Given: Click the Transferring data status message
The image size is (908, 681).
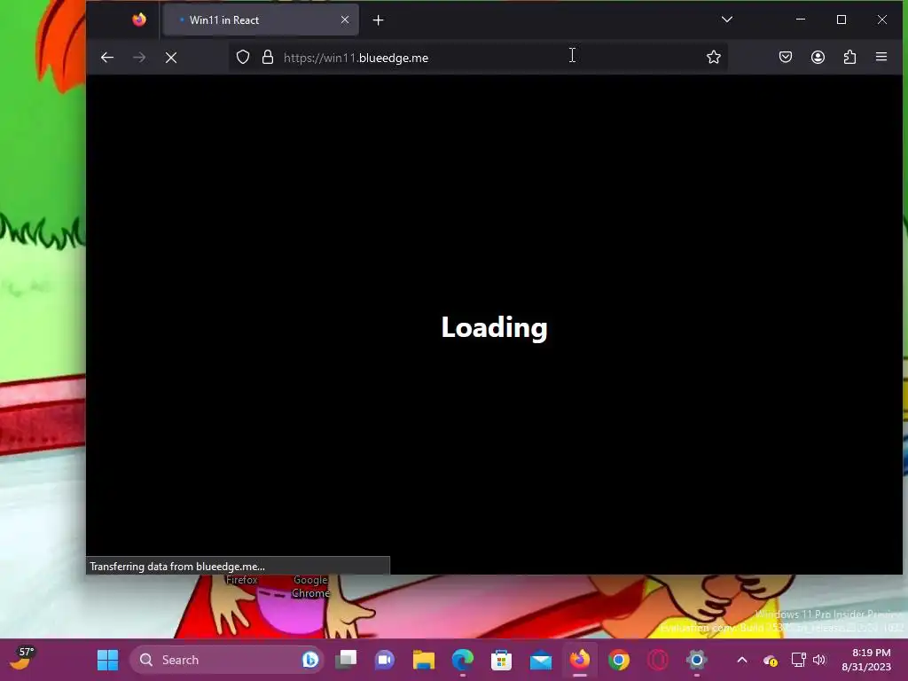Looking at the screenshot, I should (x=177, y=567).
